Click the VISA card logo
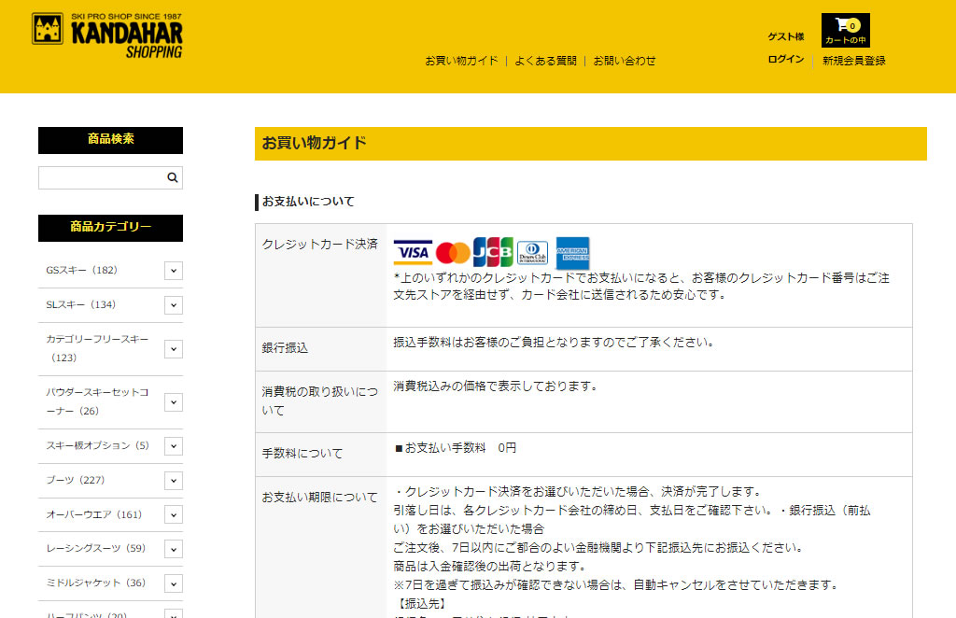The width and height of the screenshot is (956, 618). [x=413, y=253]
